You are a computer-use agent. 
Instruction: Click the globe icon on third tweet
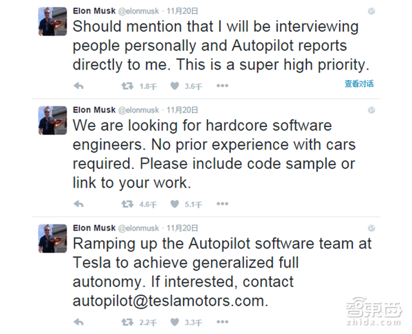(x=371, y=229)
